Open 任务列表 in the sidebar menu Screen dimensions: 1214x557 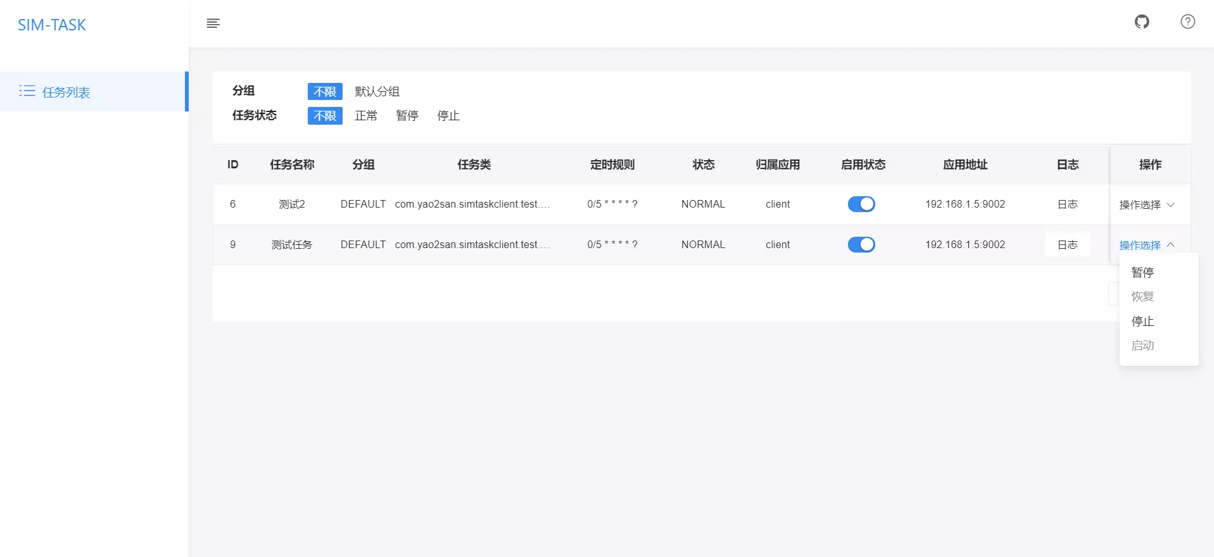94,92
